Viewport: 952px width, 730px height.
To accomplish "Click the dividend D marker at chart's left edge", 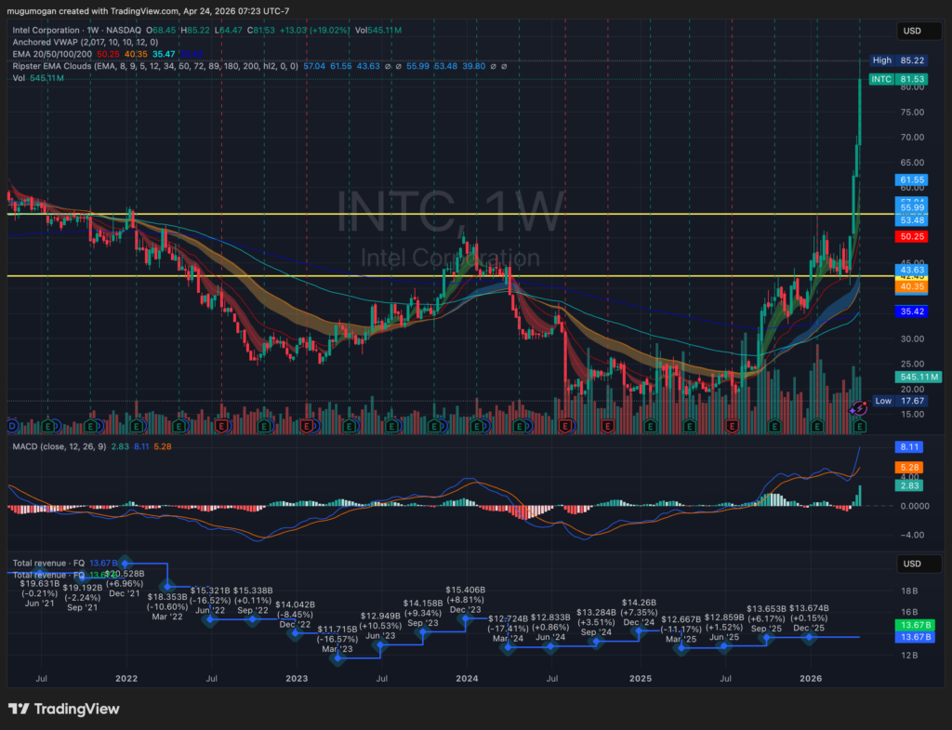I will click(12, 426).
